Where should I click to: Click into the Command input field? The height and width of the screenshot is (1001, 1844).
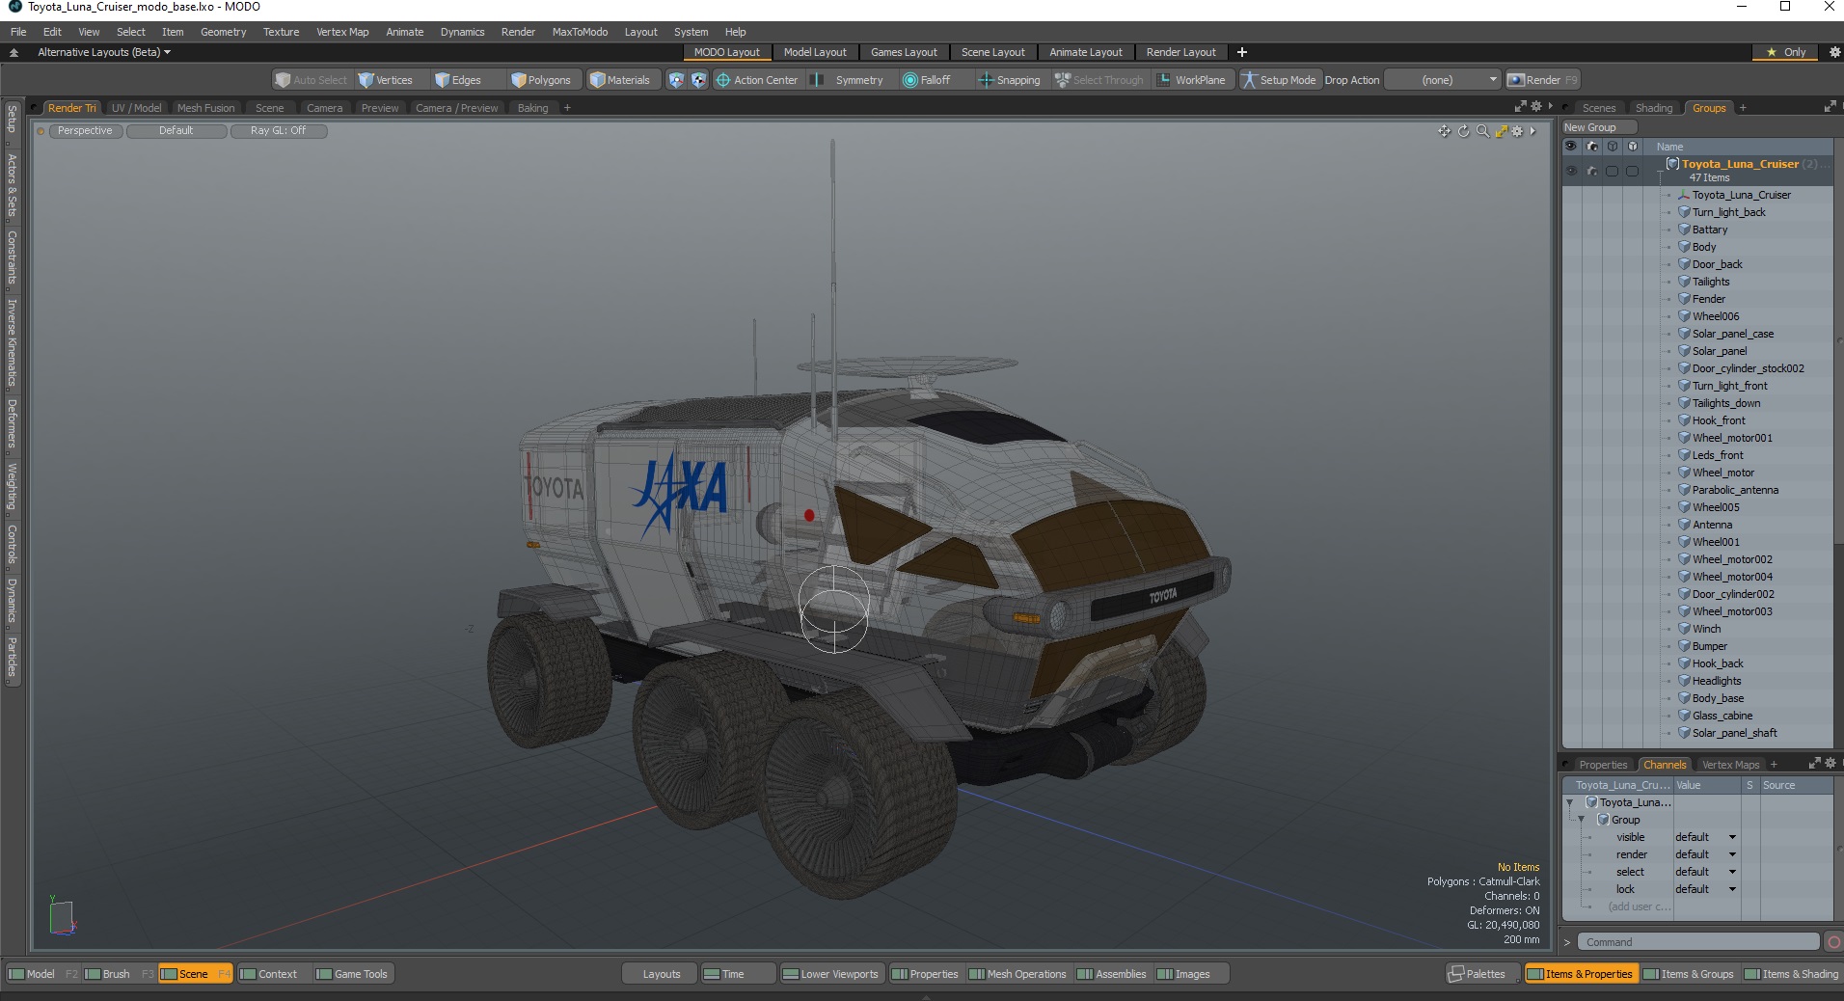pyautogui.click(x=1699, y=942)
